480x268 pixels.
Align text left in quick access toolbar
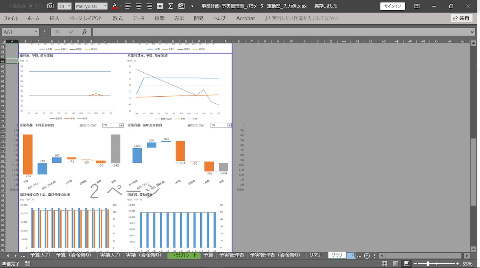[x=129, y=6]
